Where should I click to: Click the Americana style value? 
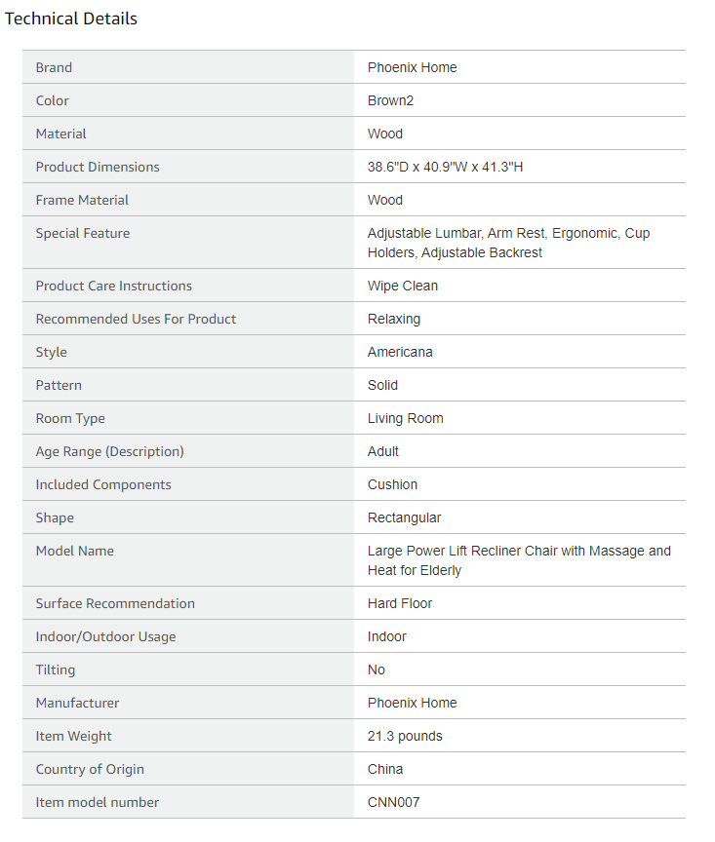[400, 352]
